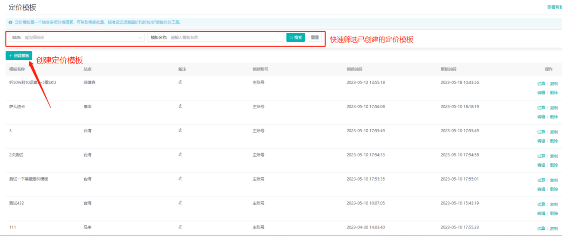Click the remark pencil for template 3

[x=181, y=130]
